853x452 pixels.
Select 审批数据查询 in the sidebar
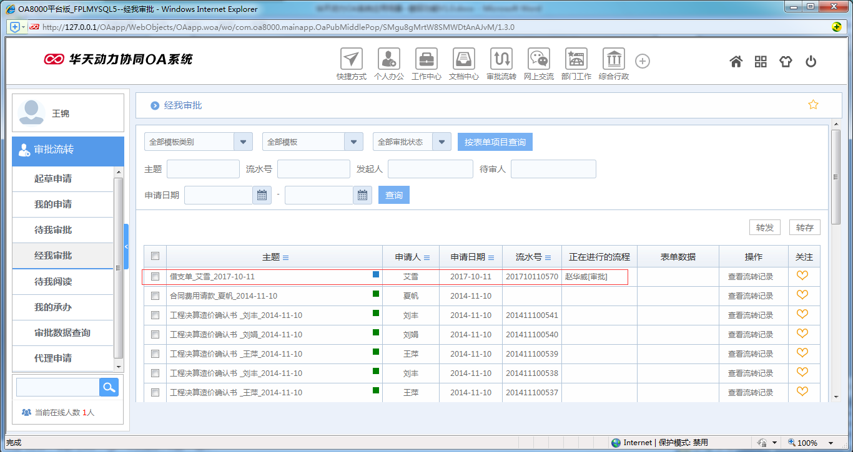click(x=62, y=333)
